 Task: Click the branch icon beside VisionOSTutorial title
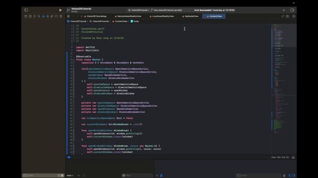click(69, 10)
